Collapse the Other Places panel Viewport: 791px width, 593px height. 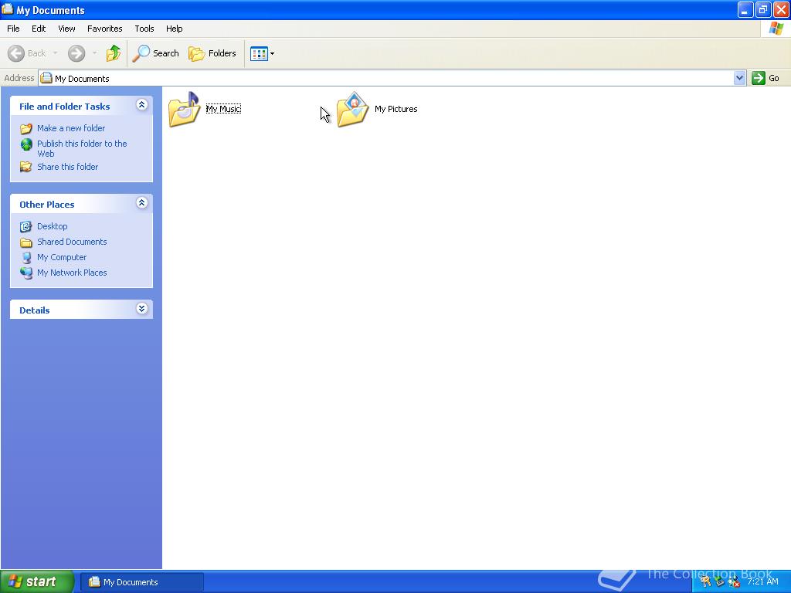pos(142,203)
